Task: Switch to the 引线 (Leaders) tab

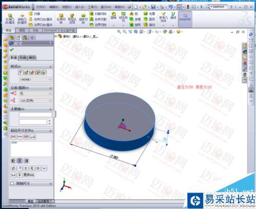Action: tap(23, 57)
